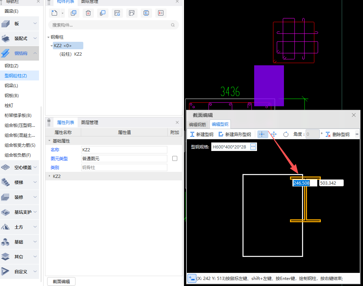
Task: Click the 截面编辑 button
Action: [x=61, y=282]
